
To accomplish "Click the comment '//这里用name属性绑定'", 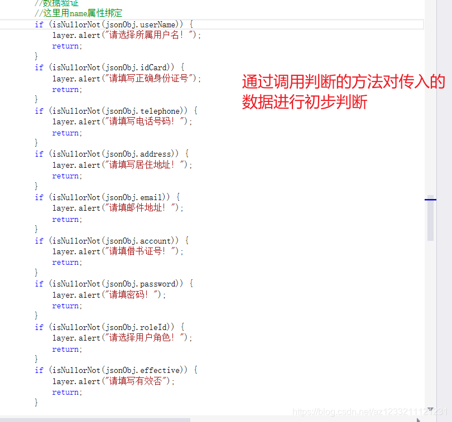I will 78,13.
